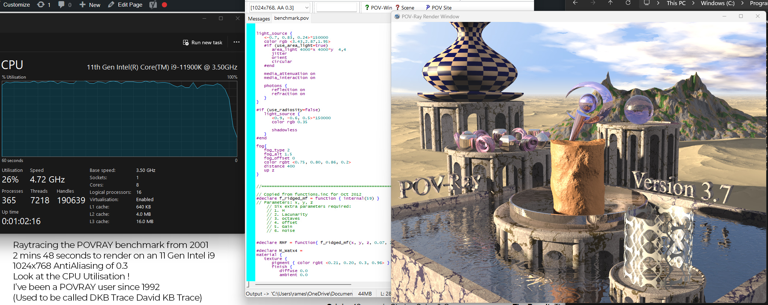Viewport: 768px width, 305px height.
Task: Minimize the POV-Ray Render Window
Action: 724,16
